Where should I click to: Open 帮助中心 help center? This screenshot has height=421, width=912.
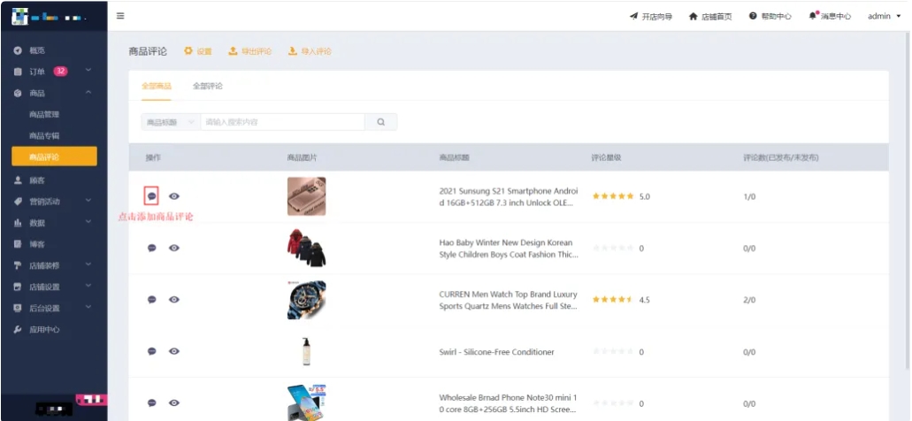[770, 16]
